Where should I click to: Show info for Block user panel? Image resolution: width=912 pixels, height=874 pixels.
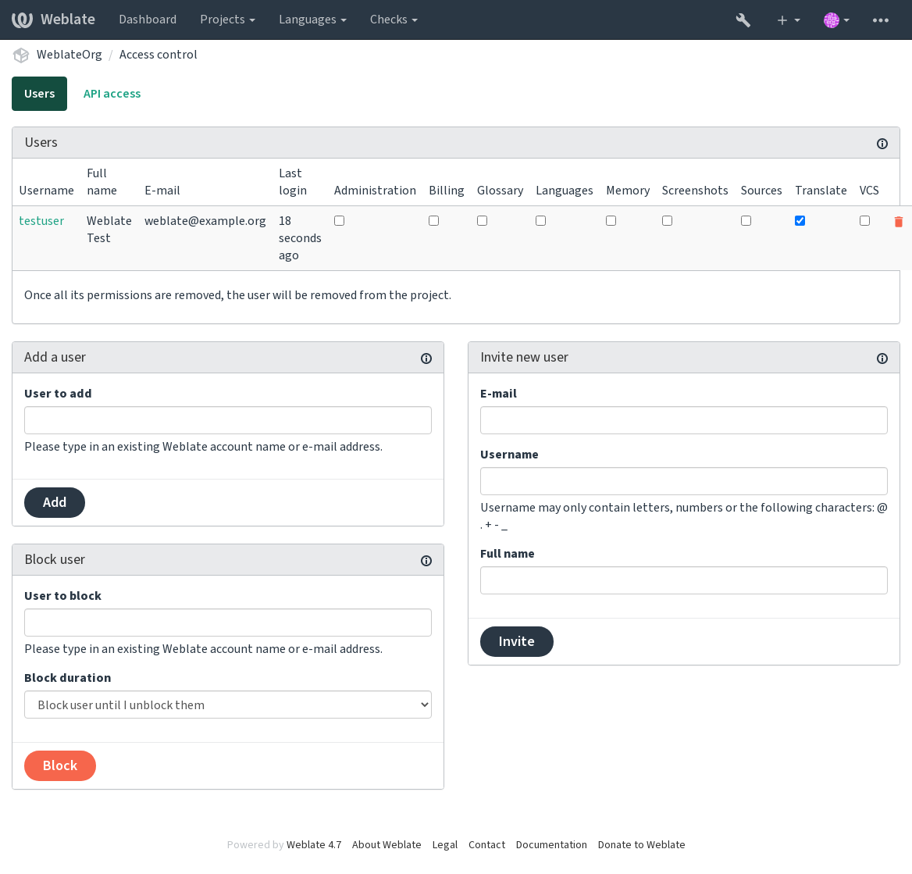(426, 560)
